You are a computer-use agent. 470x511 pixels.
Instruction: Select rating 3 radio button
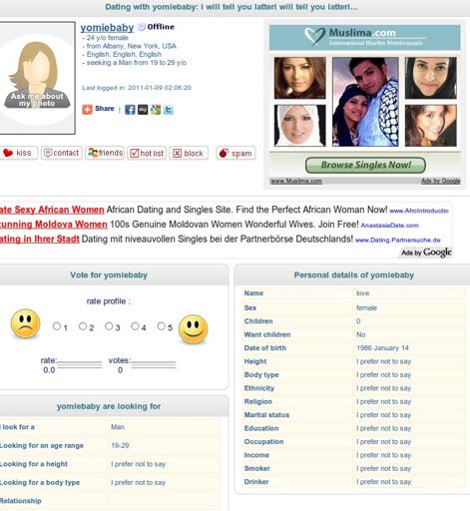point(109,326)
